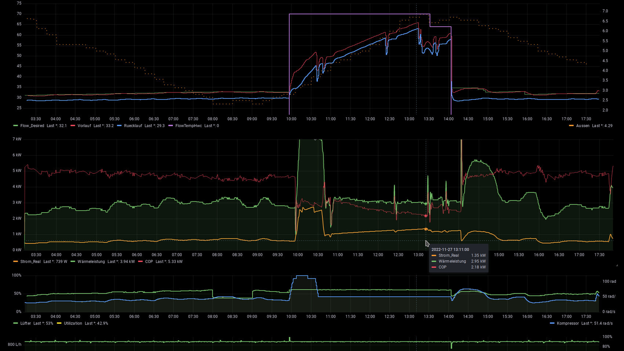Image resolution: width=624 pixels, height=351 pixels.
Task: Click the power panel's corner resize handle
Action: (617, 265)
